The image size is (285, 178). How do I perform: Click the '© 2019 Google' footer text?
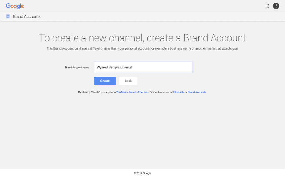tap(142, 173)
